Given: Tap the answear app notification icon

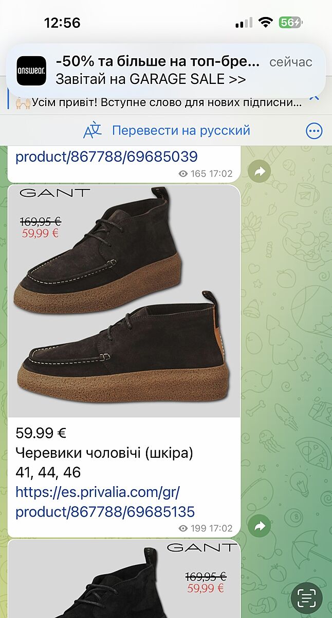Looking at the screenshot, I should tap(31, 71).
